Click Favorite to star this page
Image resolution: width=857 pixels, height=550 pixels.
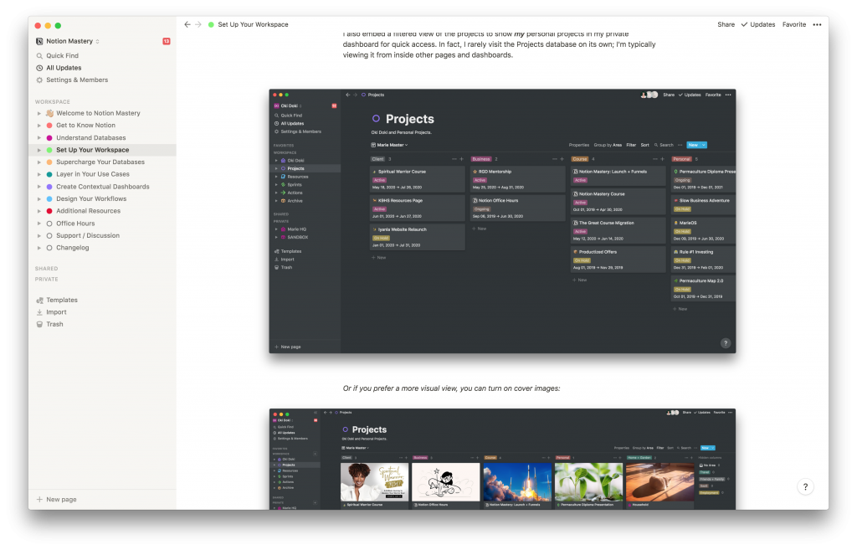(794, 24)
